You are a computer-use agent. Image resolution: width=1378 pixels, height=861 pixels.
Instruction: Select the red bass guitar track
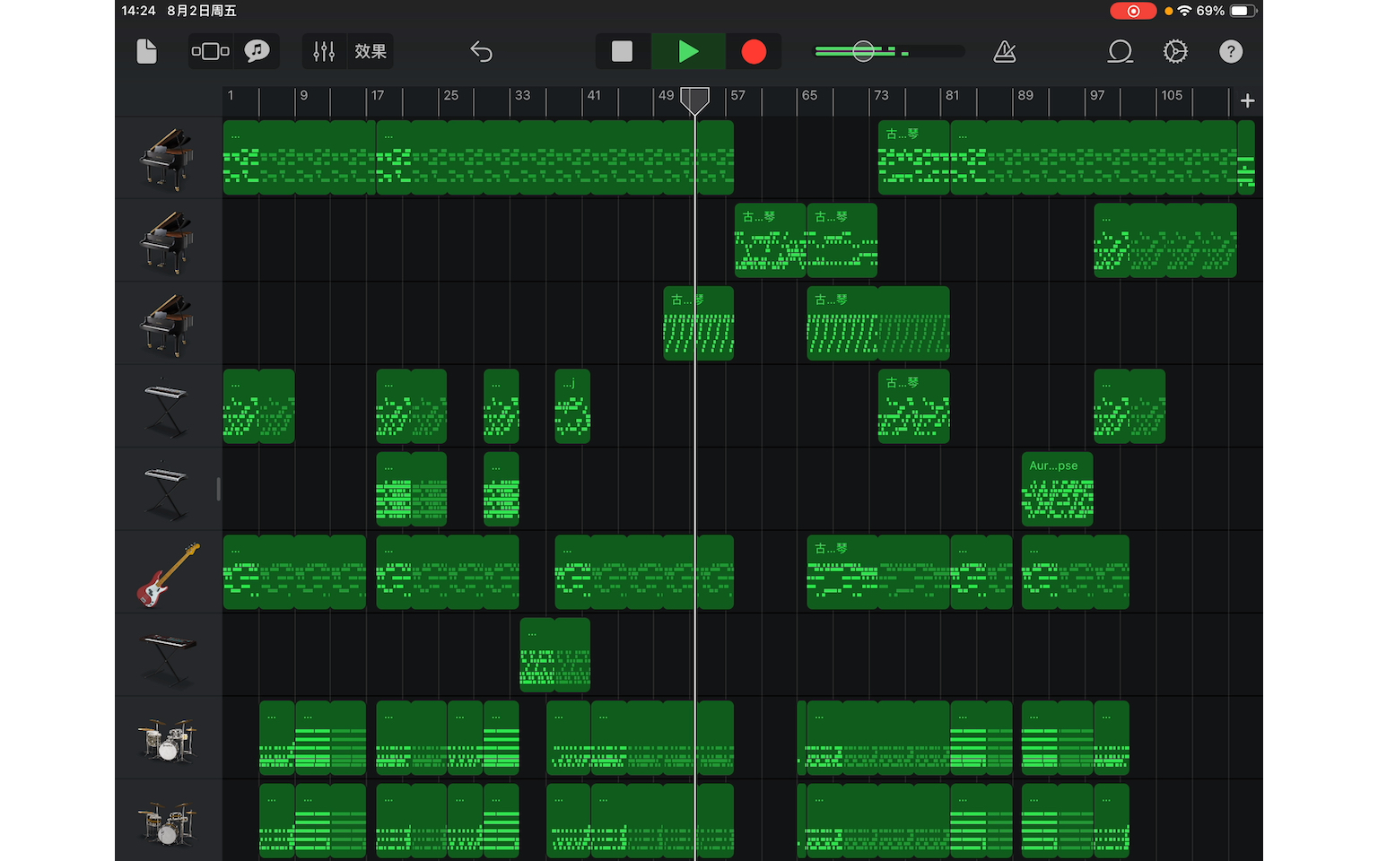168,573
